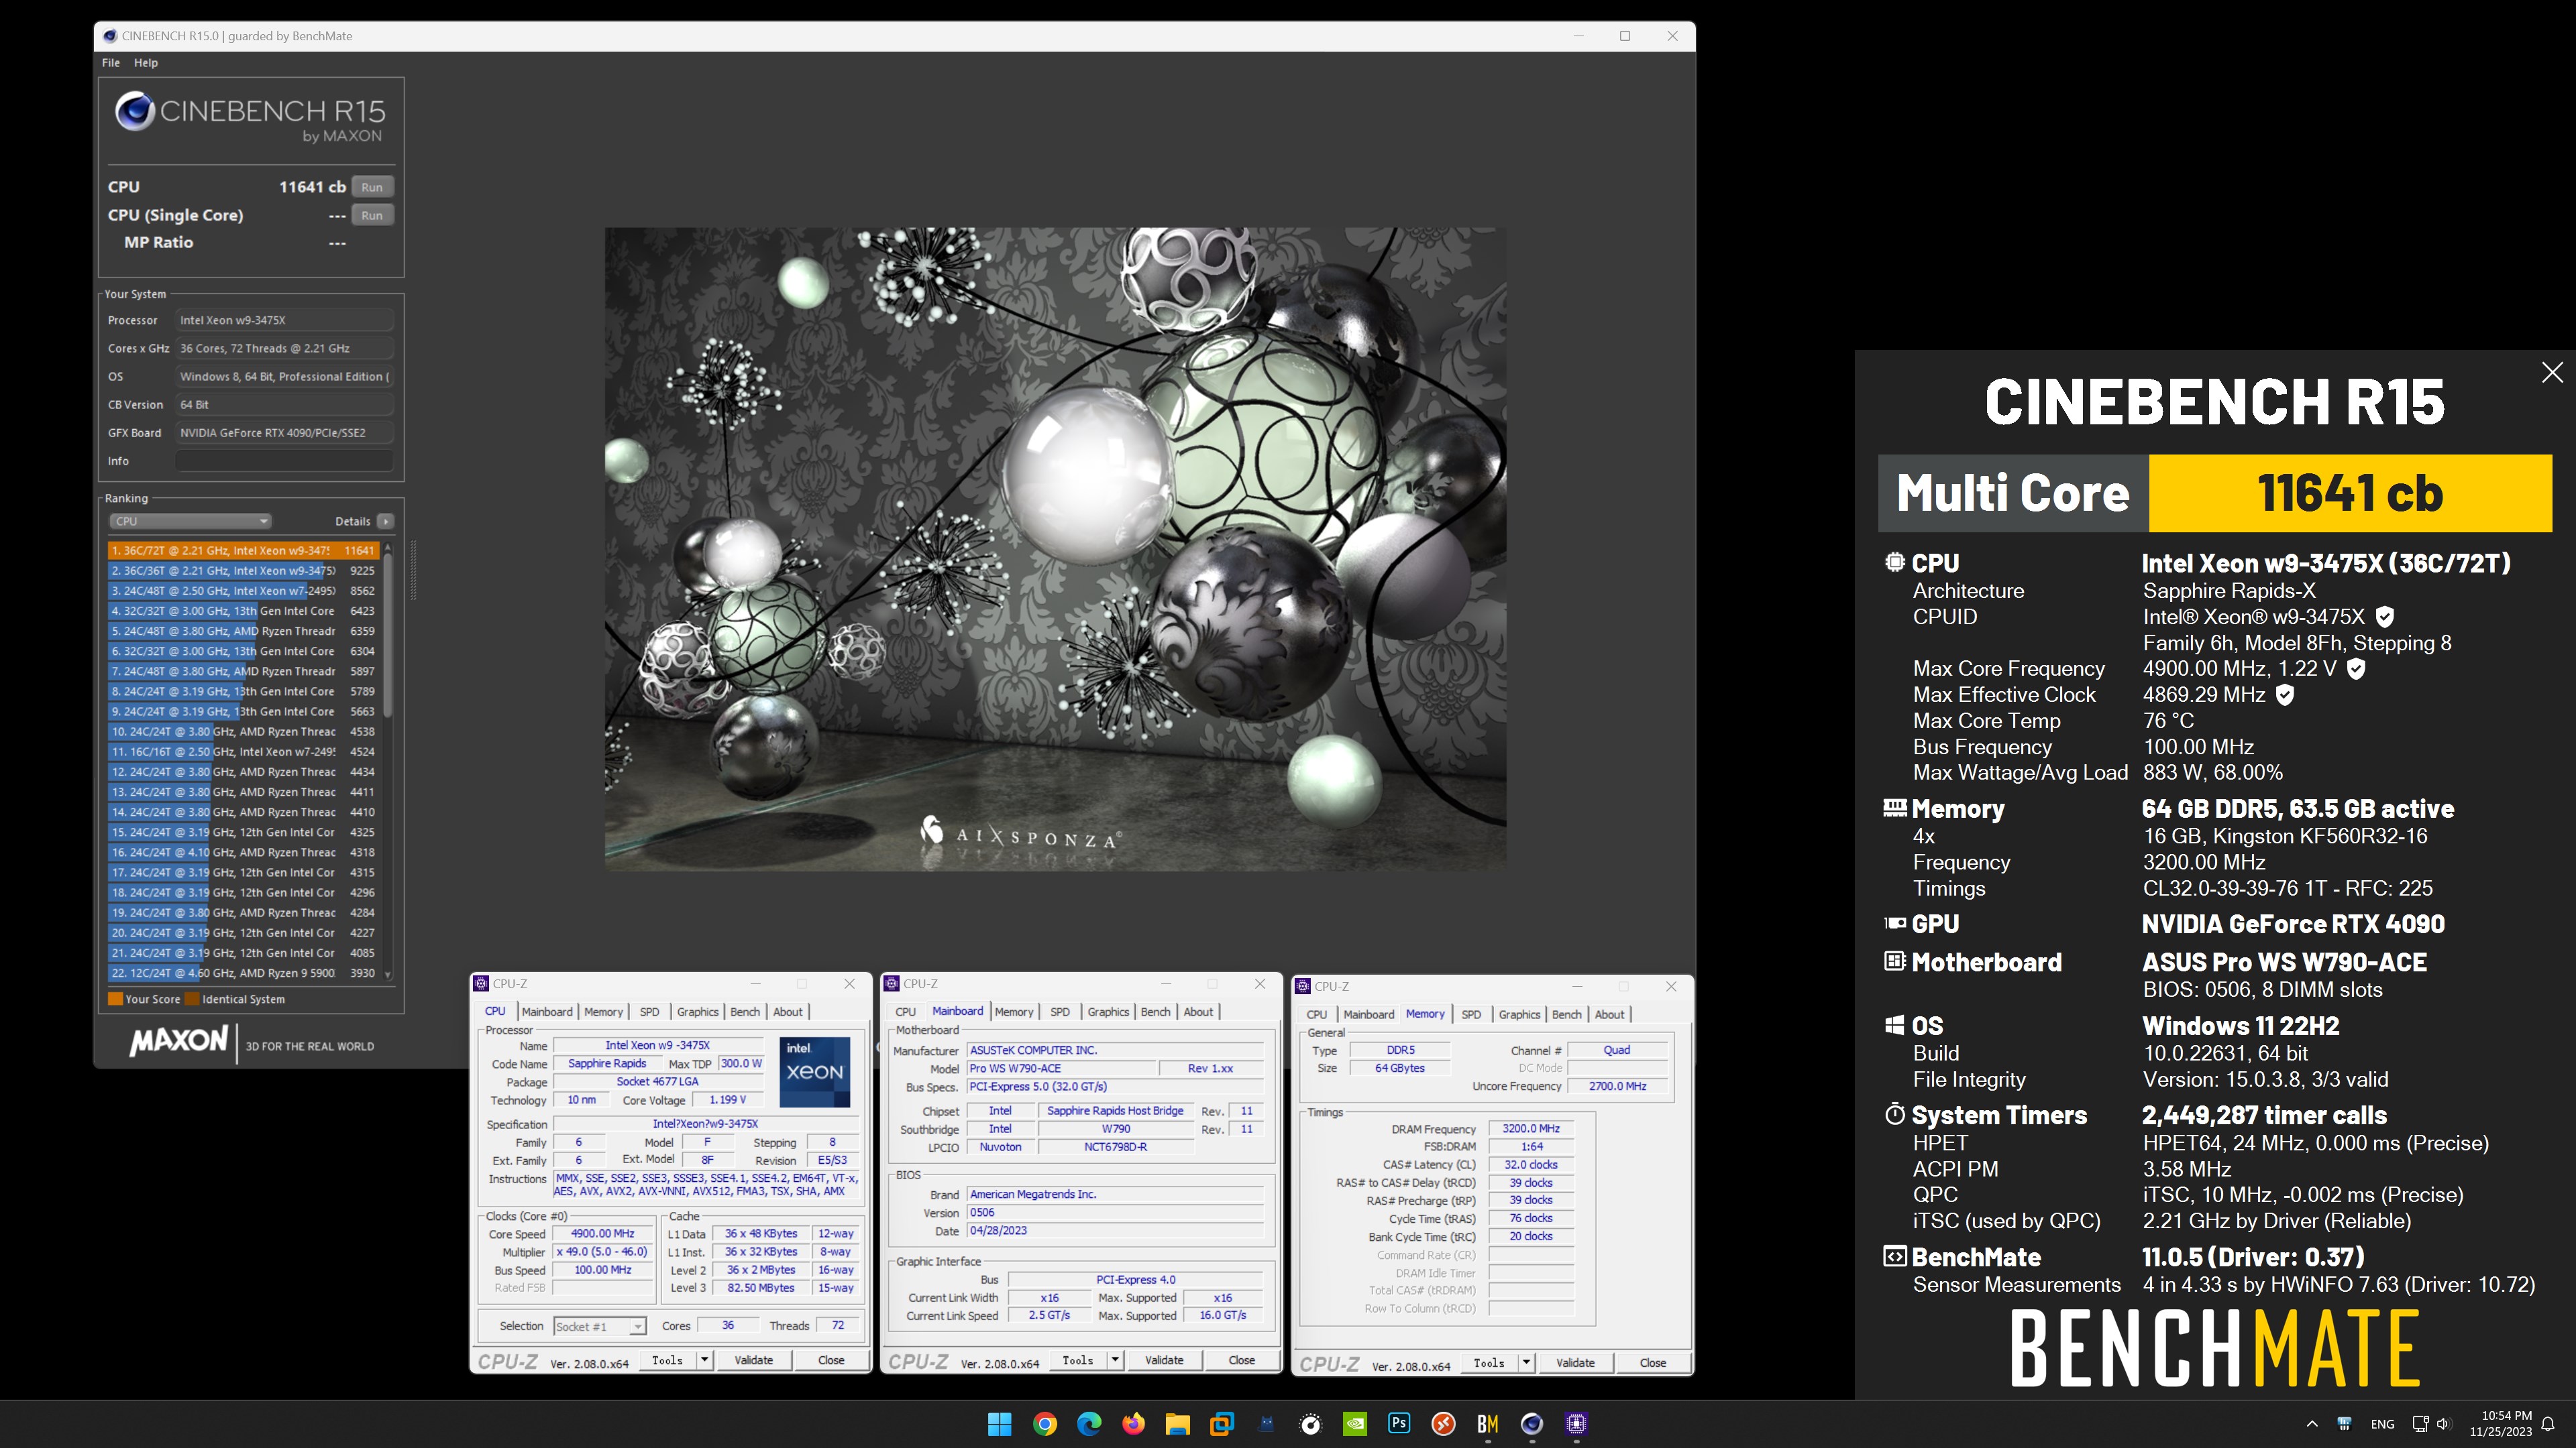2576x1448 pixels.
Task: Switch to BenchMate taskbar icon
Action: [1488, 1424]
